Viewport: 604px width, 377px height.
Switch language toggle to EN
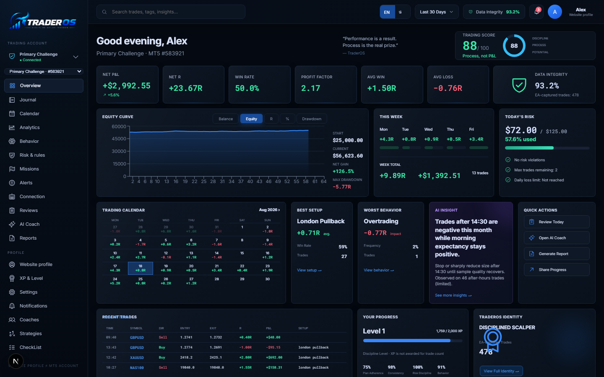[387, 12]
